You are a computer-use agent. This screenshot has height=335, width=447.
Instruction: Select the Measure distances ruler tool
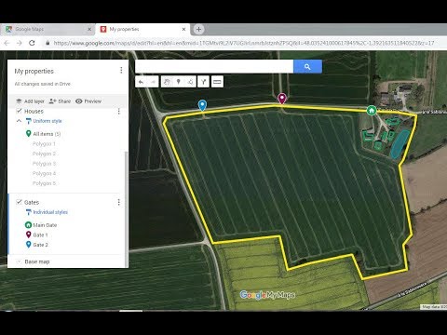[217, 82]
